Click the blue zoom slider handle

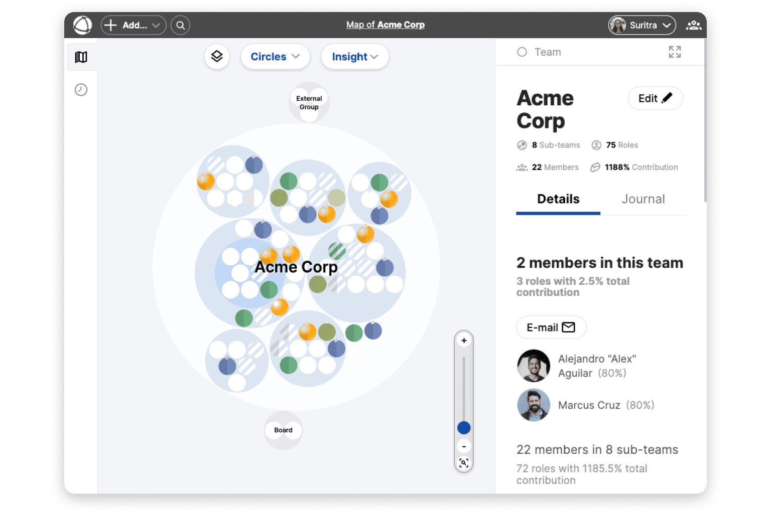pos(464,428)
